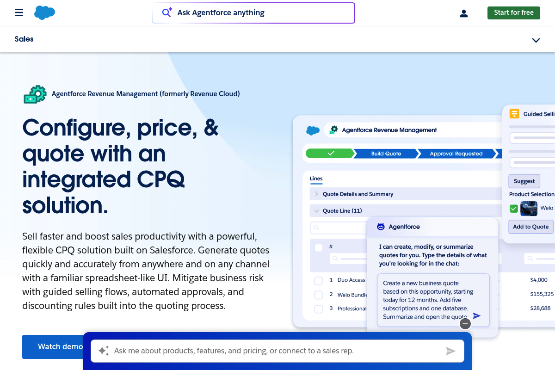Toggle the Welo Bundle row checkbox
The height and width of the screenshot is (370, 555).
[x=318, y=295]
